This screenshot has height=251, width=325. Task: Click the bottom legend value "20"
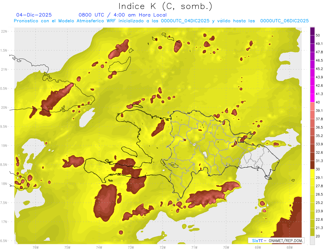318,236
